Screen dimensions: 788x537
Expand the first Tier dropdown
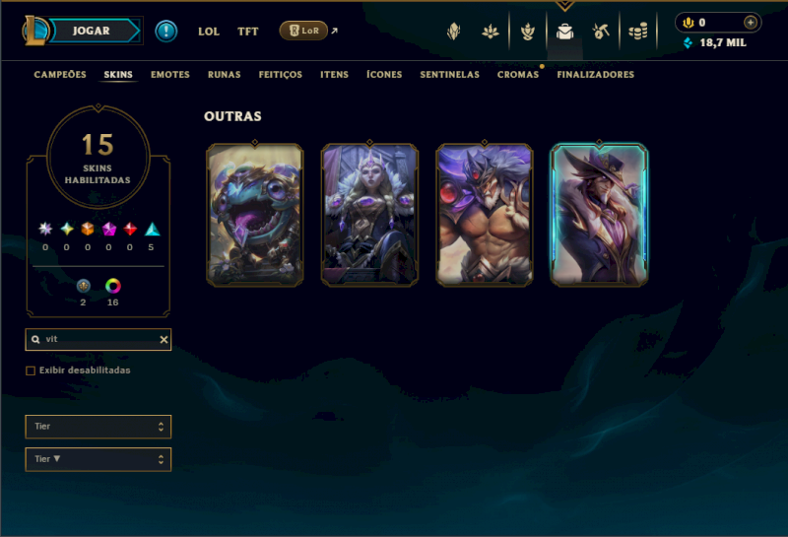(98, 427)
